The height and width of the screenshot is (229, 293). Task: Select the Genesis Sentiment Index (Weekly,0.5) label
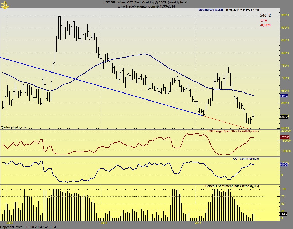[232, 186]
